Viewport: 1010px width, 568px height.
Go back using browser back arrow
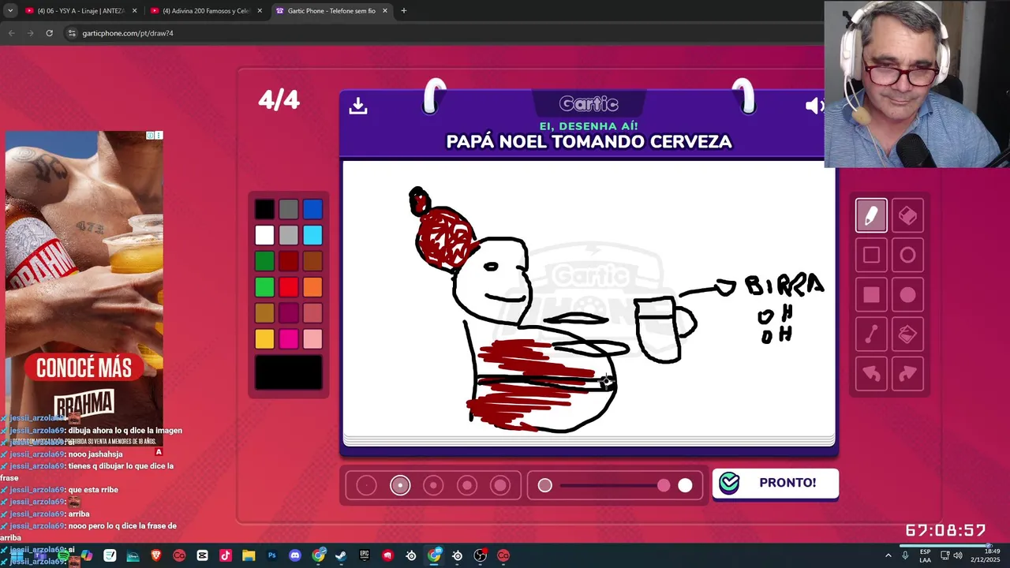tap(11, 33)
